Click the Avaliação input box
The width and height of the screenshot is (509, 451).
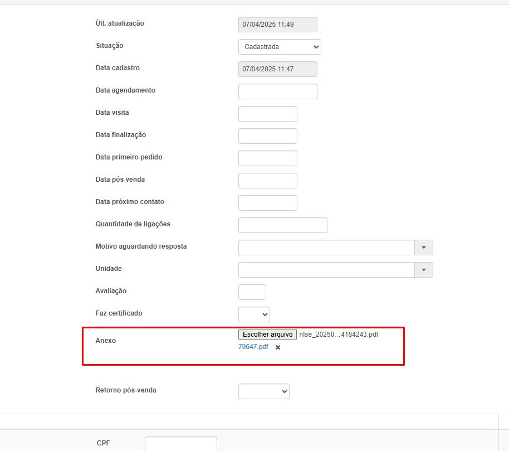coord(252,292)
